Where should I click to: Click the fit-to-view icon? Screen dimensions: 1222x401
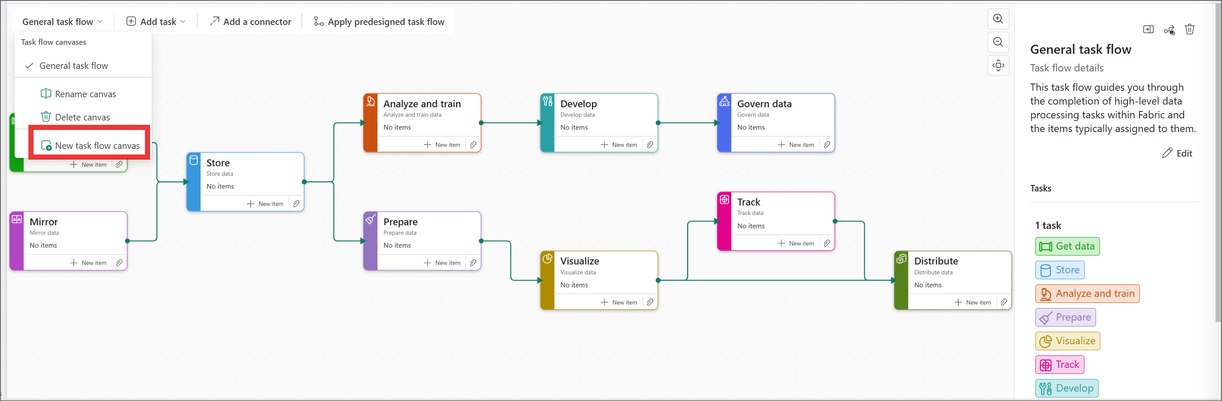point(998,65)
